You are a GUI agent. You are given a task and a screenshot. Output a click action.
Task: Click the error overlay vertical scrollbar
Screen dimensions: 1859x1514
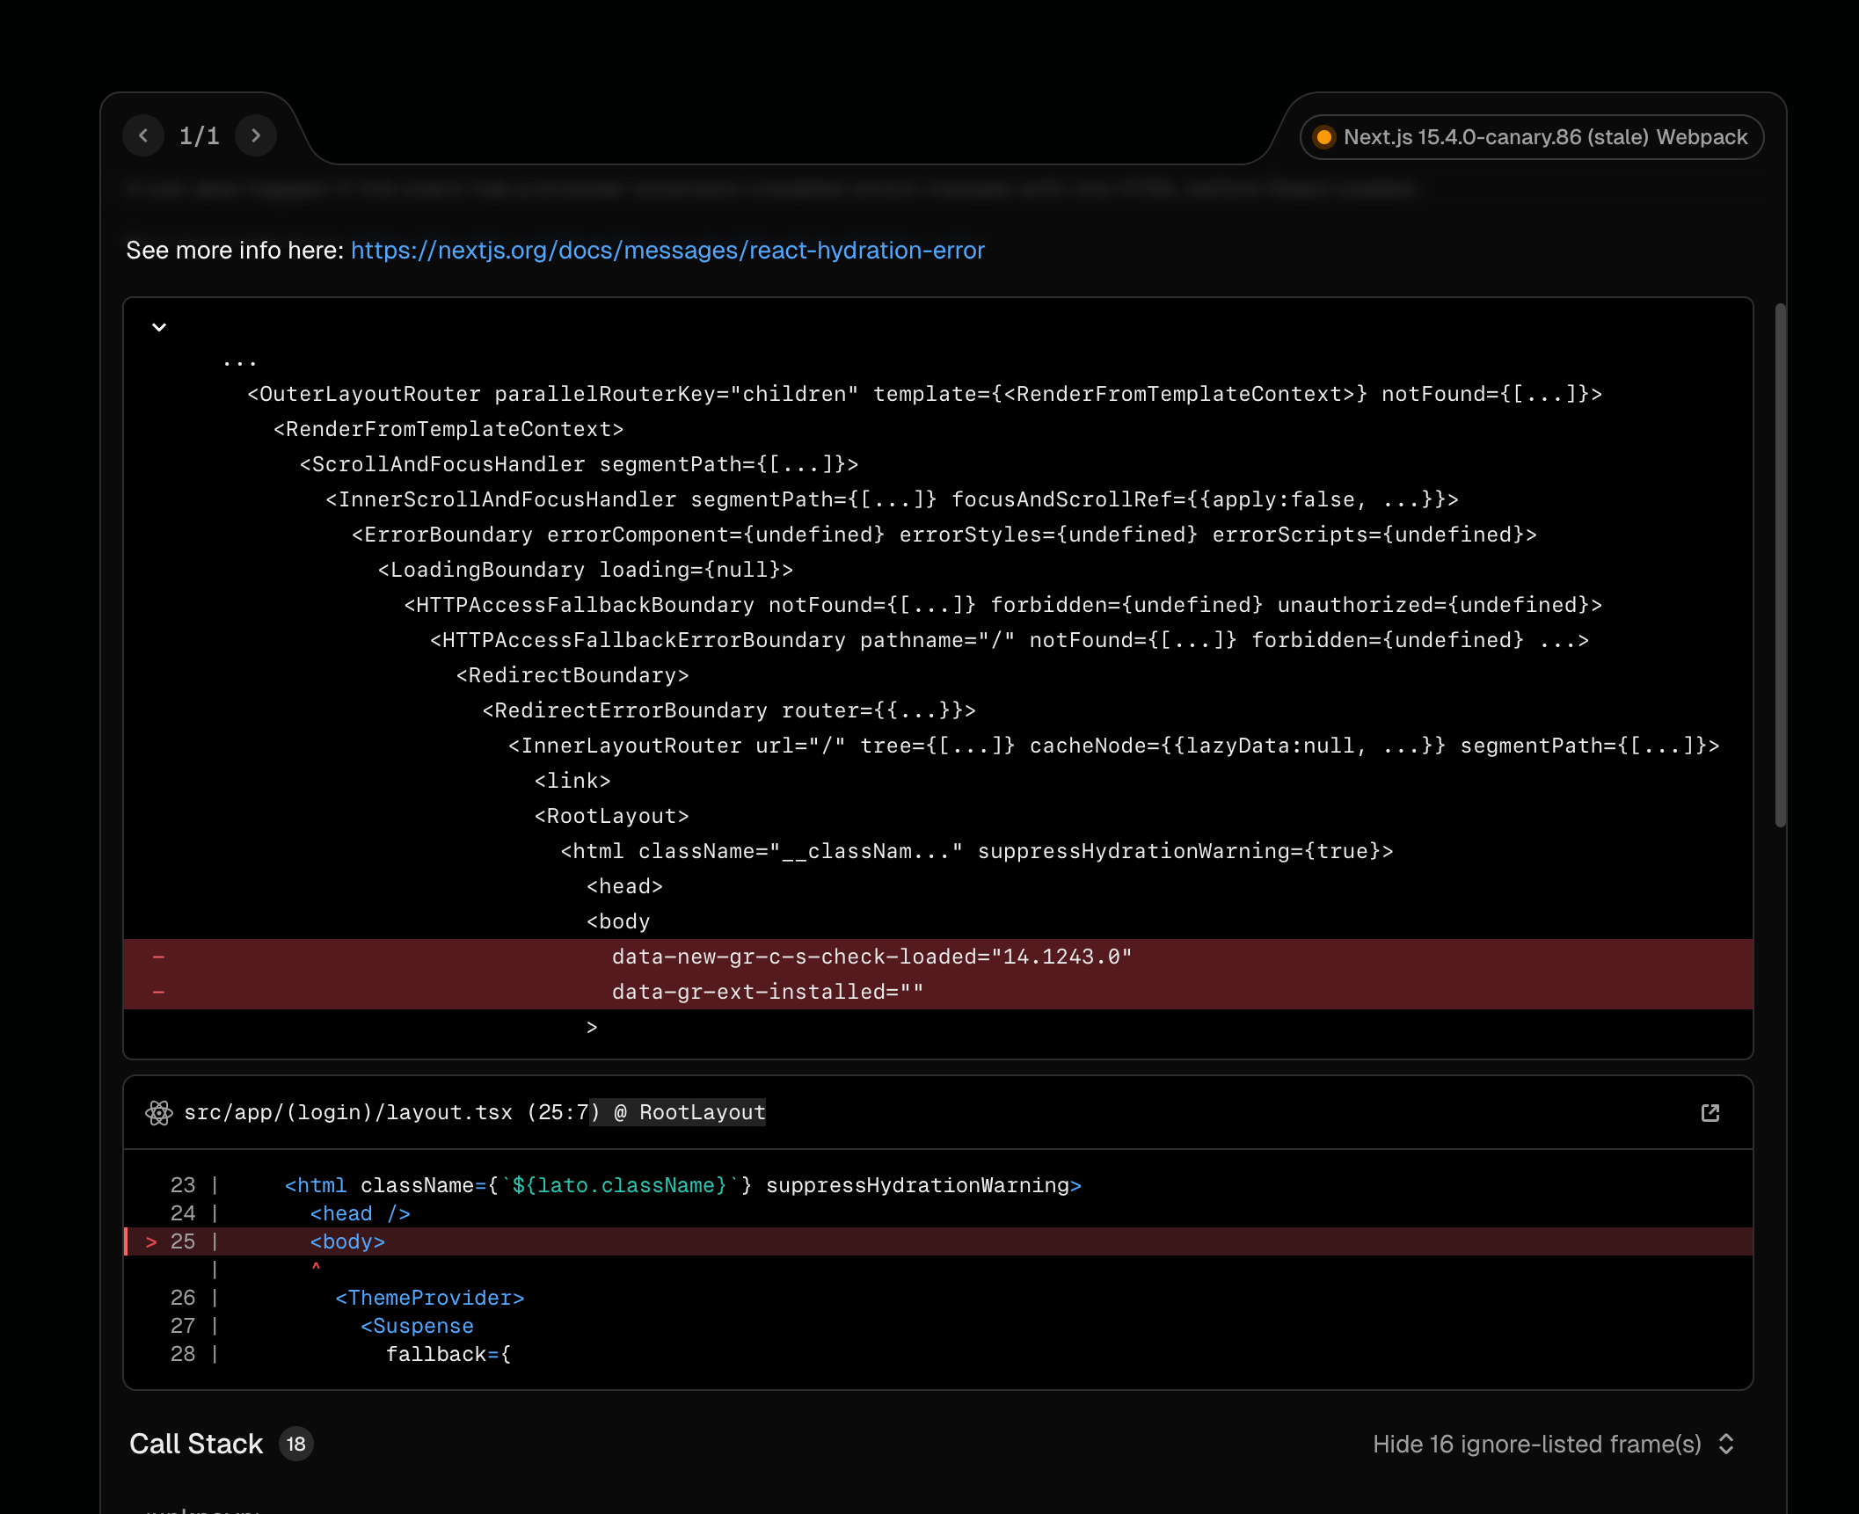tap(1781, 565)
